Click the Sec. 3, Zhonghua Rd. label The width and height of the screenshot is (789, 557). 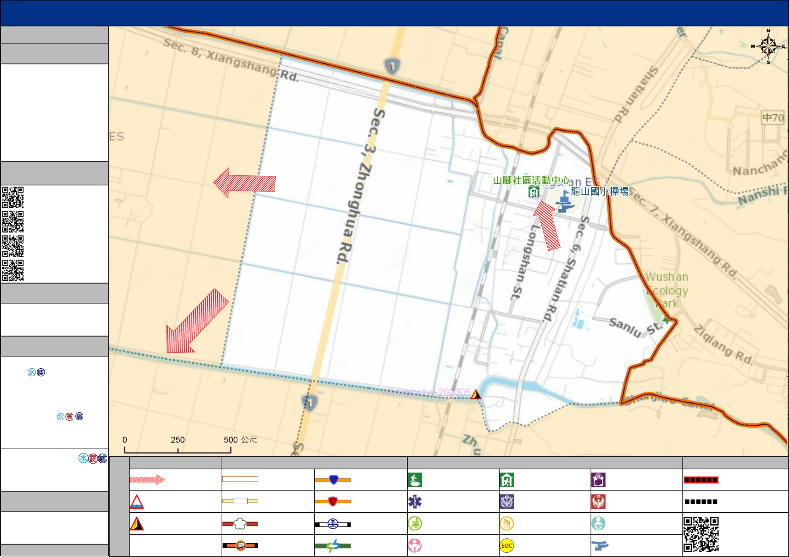point(361,186)
